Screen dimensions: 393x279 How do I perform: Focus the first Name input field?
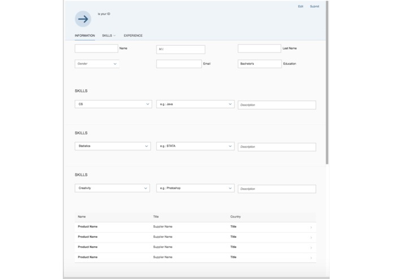(96, 49)
